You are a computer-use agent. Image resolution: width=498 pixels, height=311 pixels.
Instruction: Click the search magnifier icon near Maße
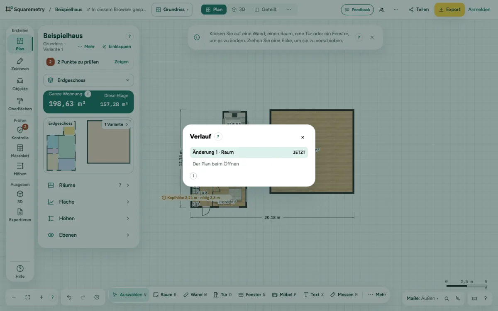point(447,298)
